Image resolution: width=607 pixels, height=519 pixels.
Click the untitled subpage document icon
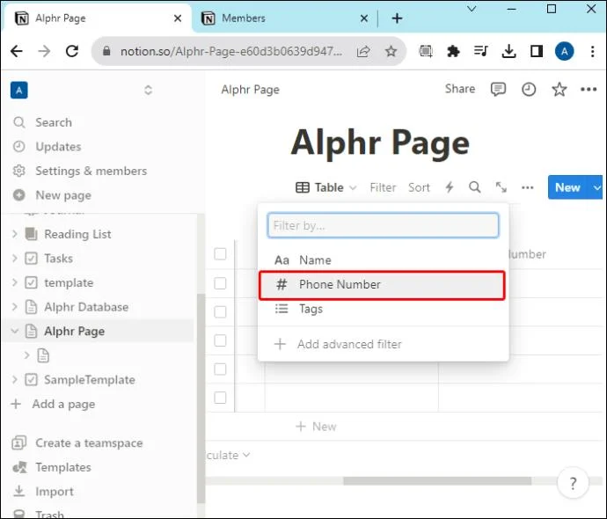point(43,355)
